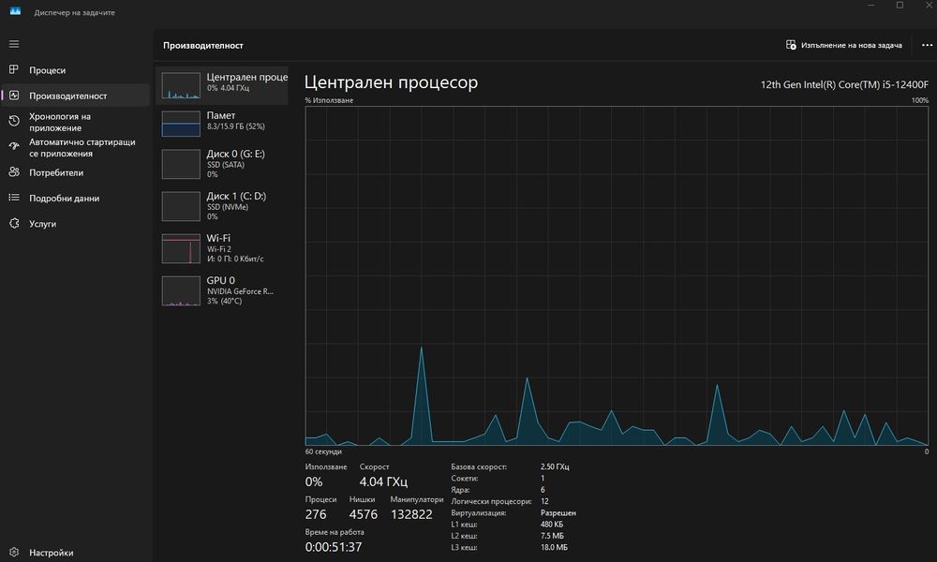This screenshot has height=562, width=937.
Task: Select the Централен процесор mini graph
Action: click(181, 85)
